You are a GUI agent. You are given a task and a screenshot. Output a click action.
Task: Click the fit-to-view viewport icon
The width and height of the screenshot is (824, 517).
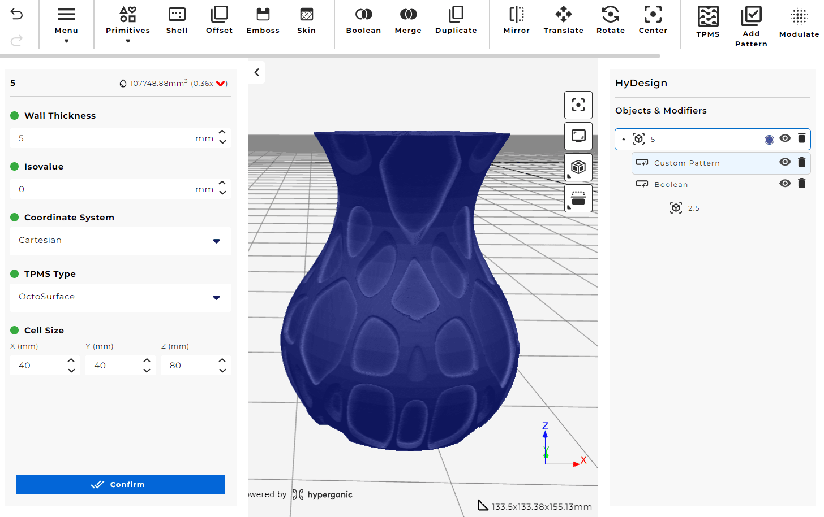tap(578, 105)
